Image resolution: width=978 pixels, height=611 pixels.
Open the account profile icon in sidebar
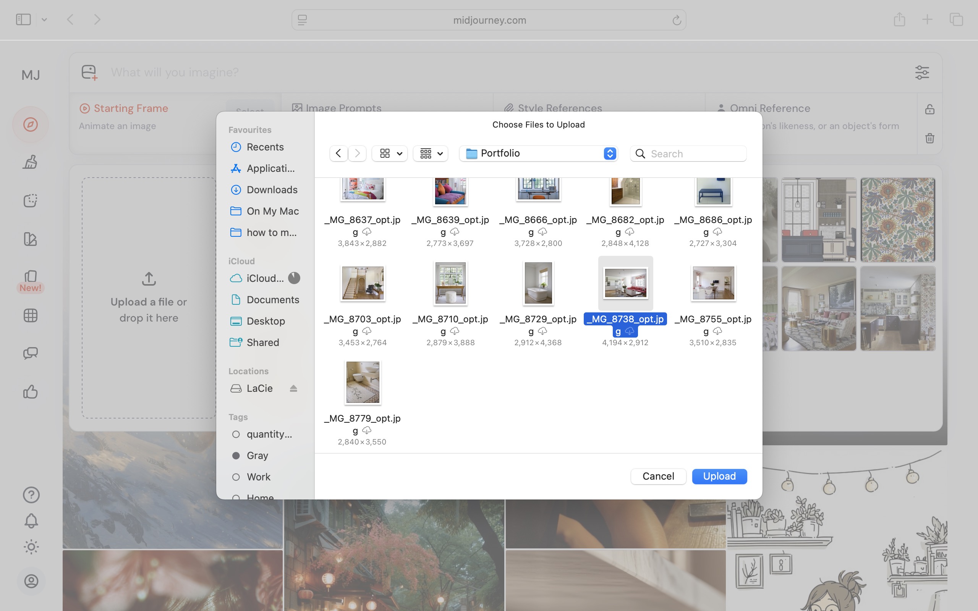click(31, 581)
